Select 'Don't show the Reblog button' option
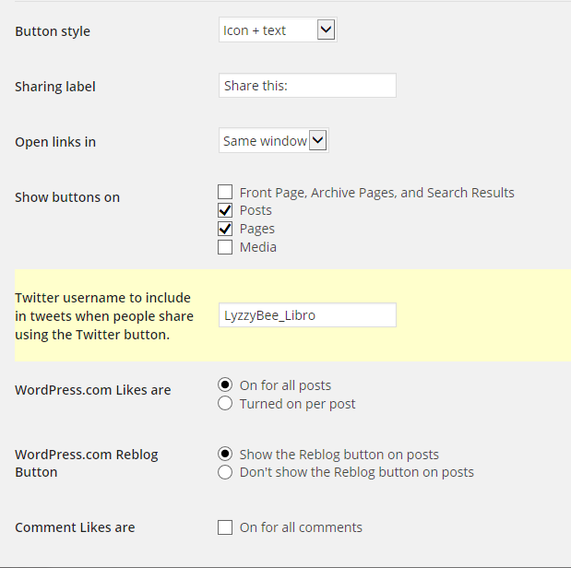The image size is (571, 568). (225, 472)
